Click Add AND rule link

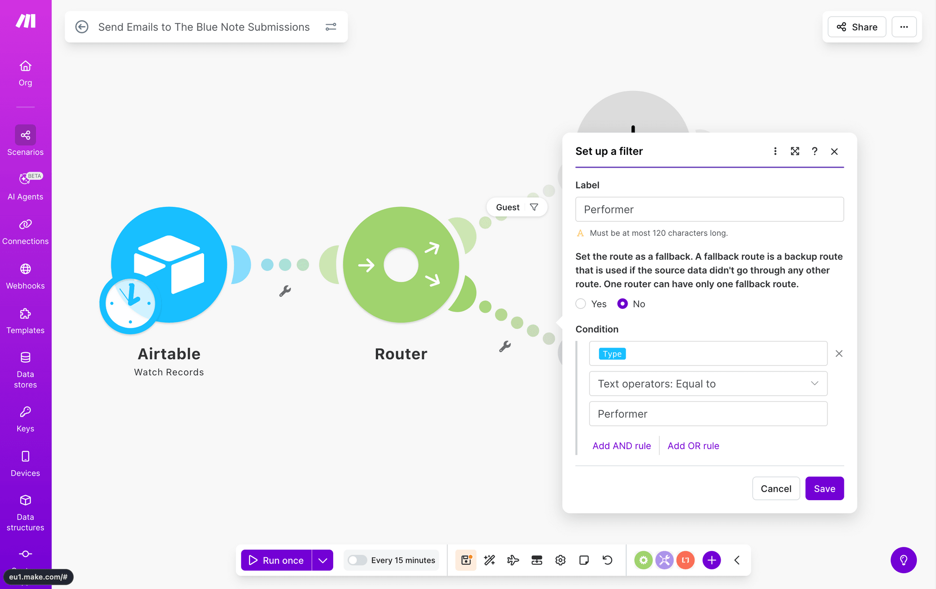[622, 446]
